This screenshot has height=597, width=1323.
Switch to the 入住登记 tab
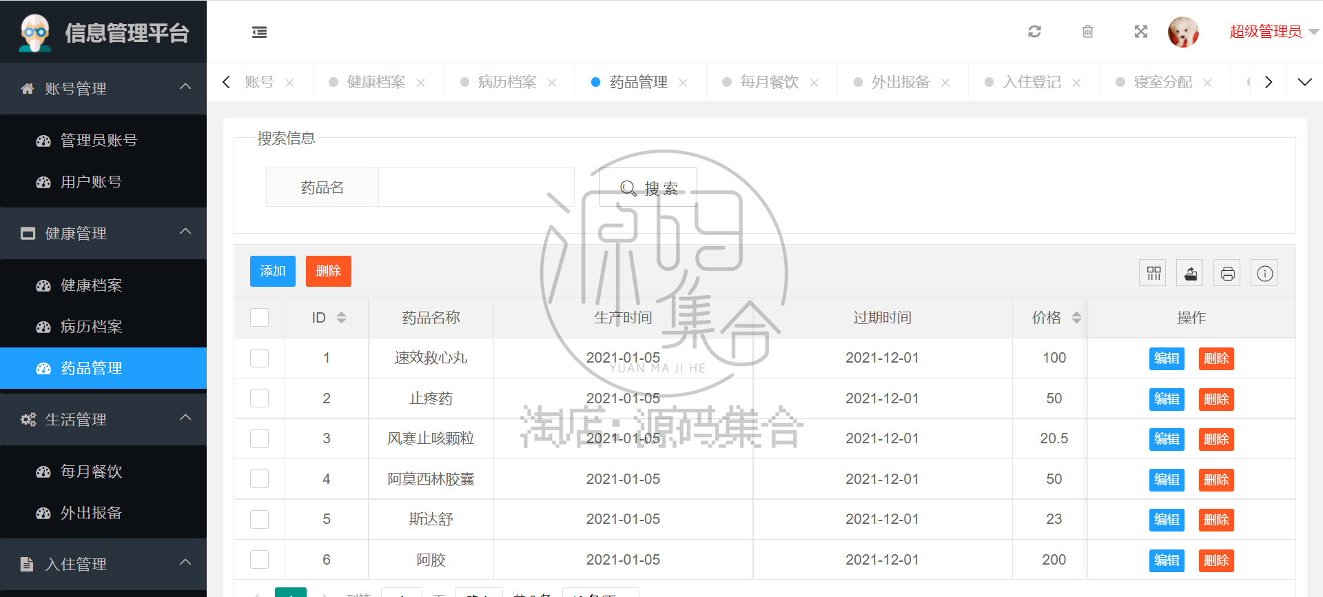point(1032,82)
